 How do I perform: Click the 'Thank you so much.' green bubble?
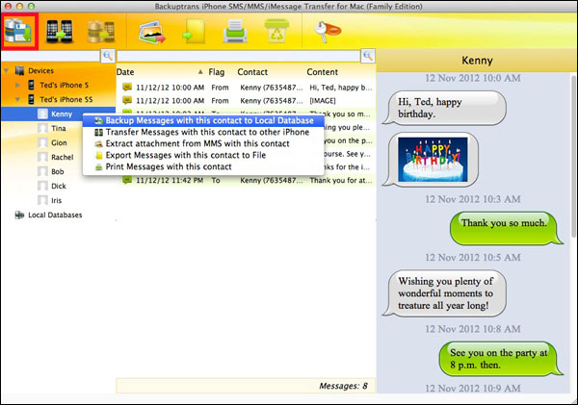click(507, 228)
